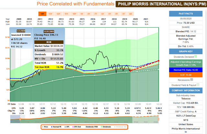Switch to the 13Y time range

(50, 14)
